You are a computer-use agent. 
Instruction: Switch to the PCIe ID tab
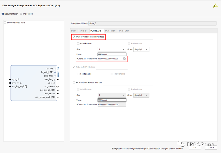coord(83,31)
